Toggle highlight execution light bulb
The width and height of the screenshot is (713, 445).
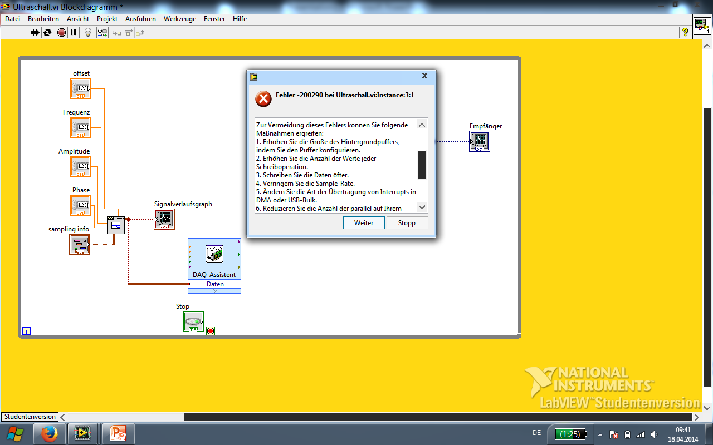point(88,32)
